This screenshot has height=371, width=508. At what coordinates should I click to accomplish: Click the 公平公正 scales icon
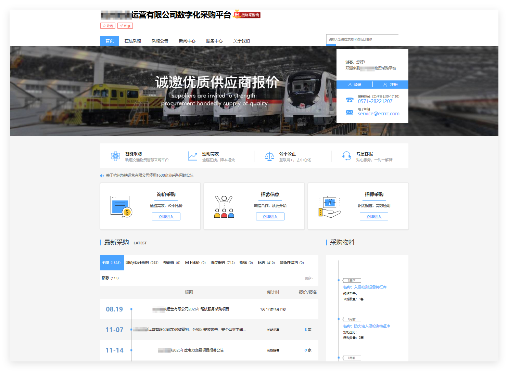(269, 156)
